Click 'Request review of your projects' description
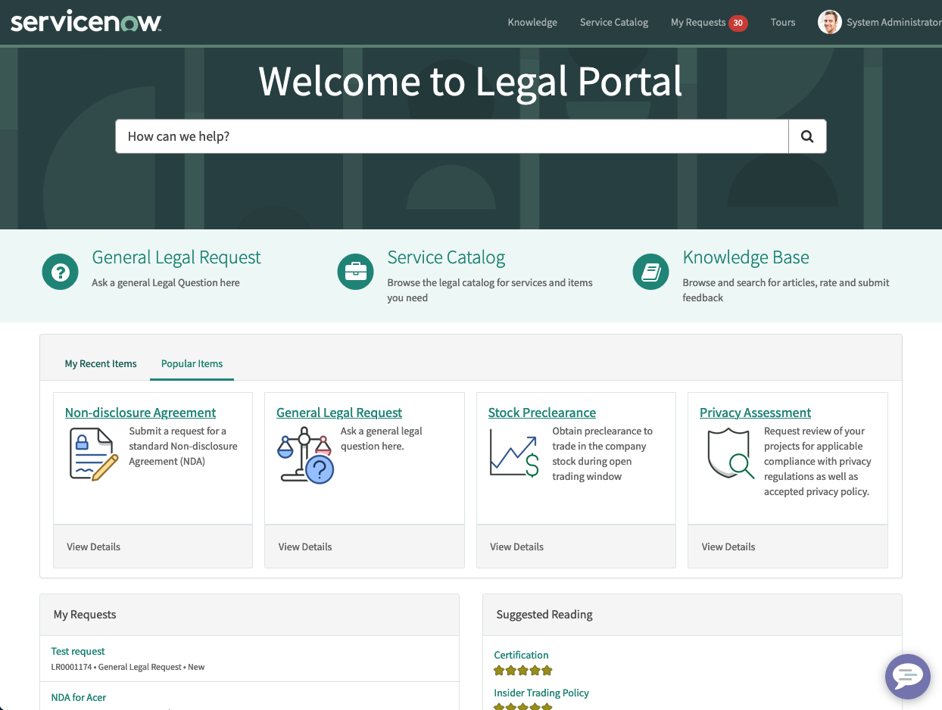This screenshot has height=710, width=942. click(x=818, y=461)
